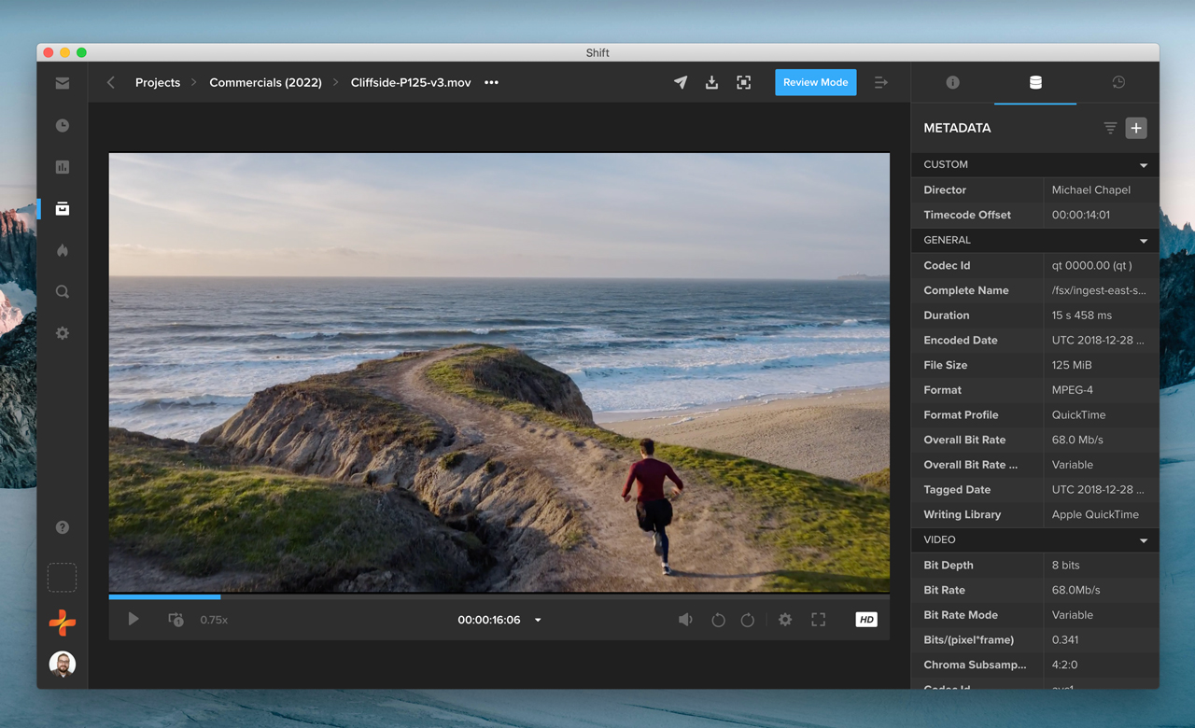Click the video preview frame

(x=499, y=372)
